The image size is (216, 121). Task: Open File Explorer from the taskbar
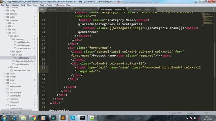pyautogui.click(x=23, y=118)
